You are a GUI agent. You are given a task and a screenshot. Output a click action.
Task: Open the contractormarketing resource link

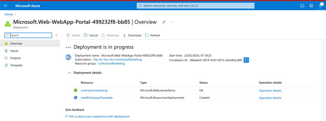(x=94, y=91)
